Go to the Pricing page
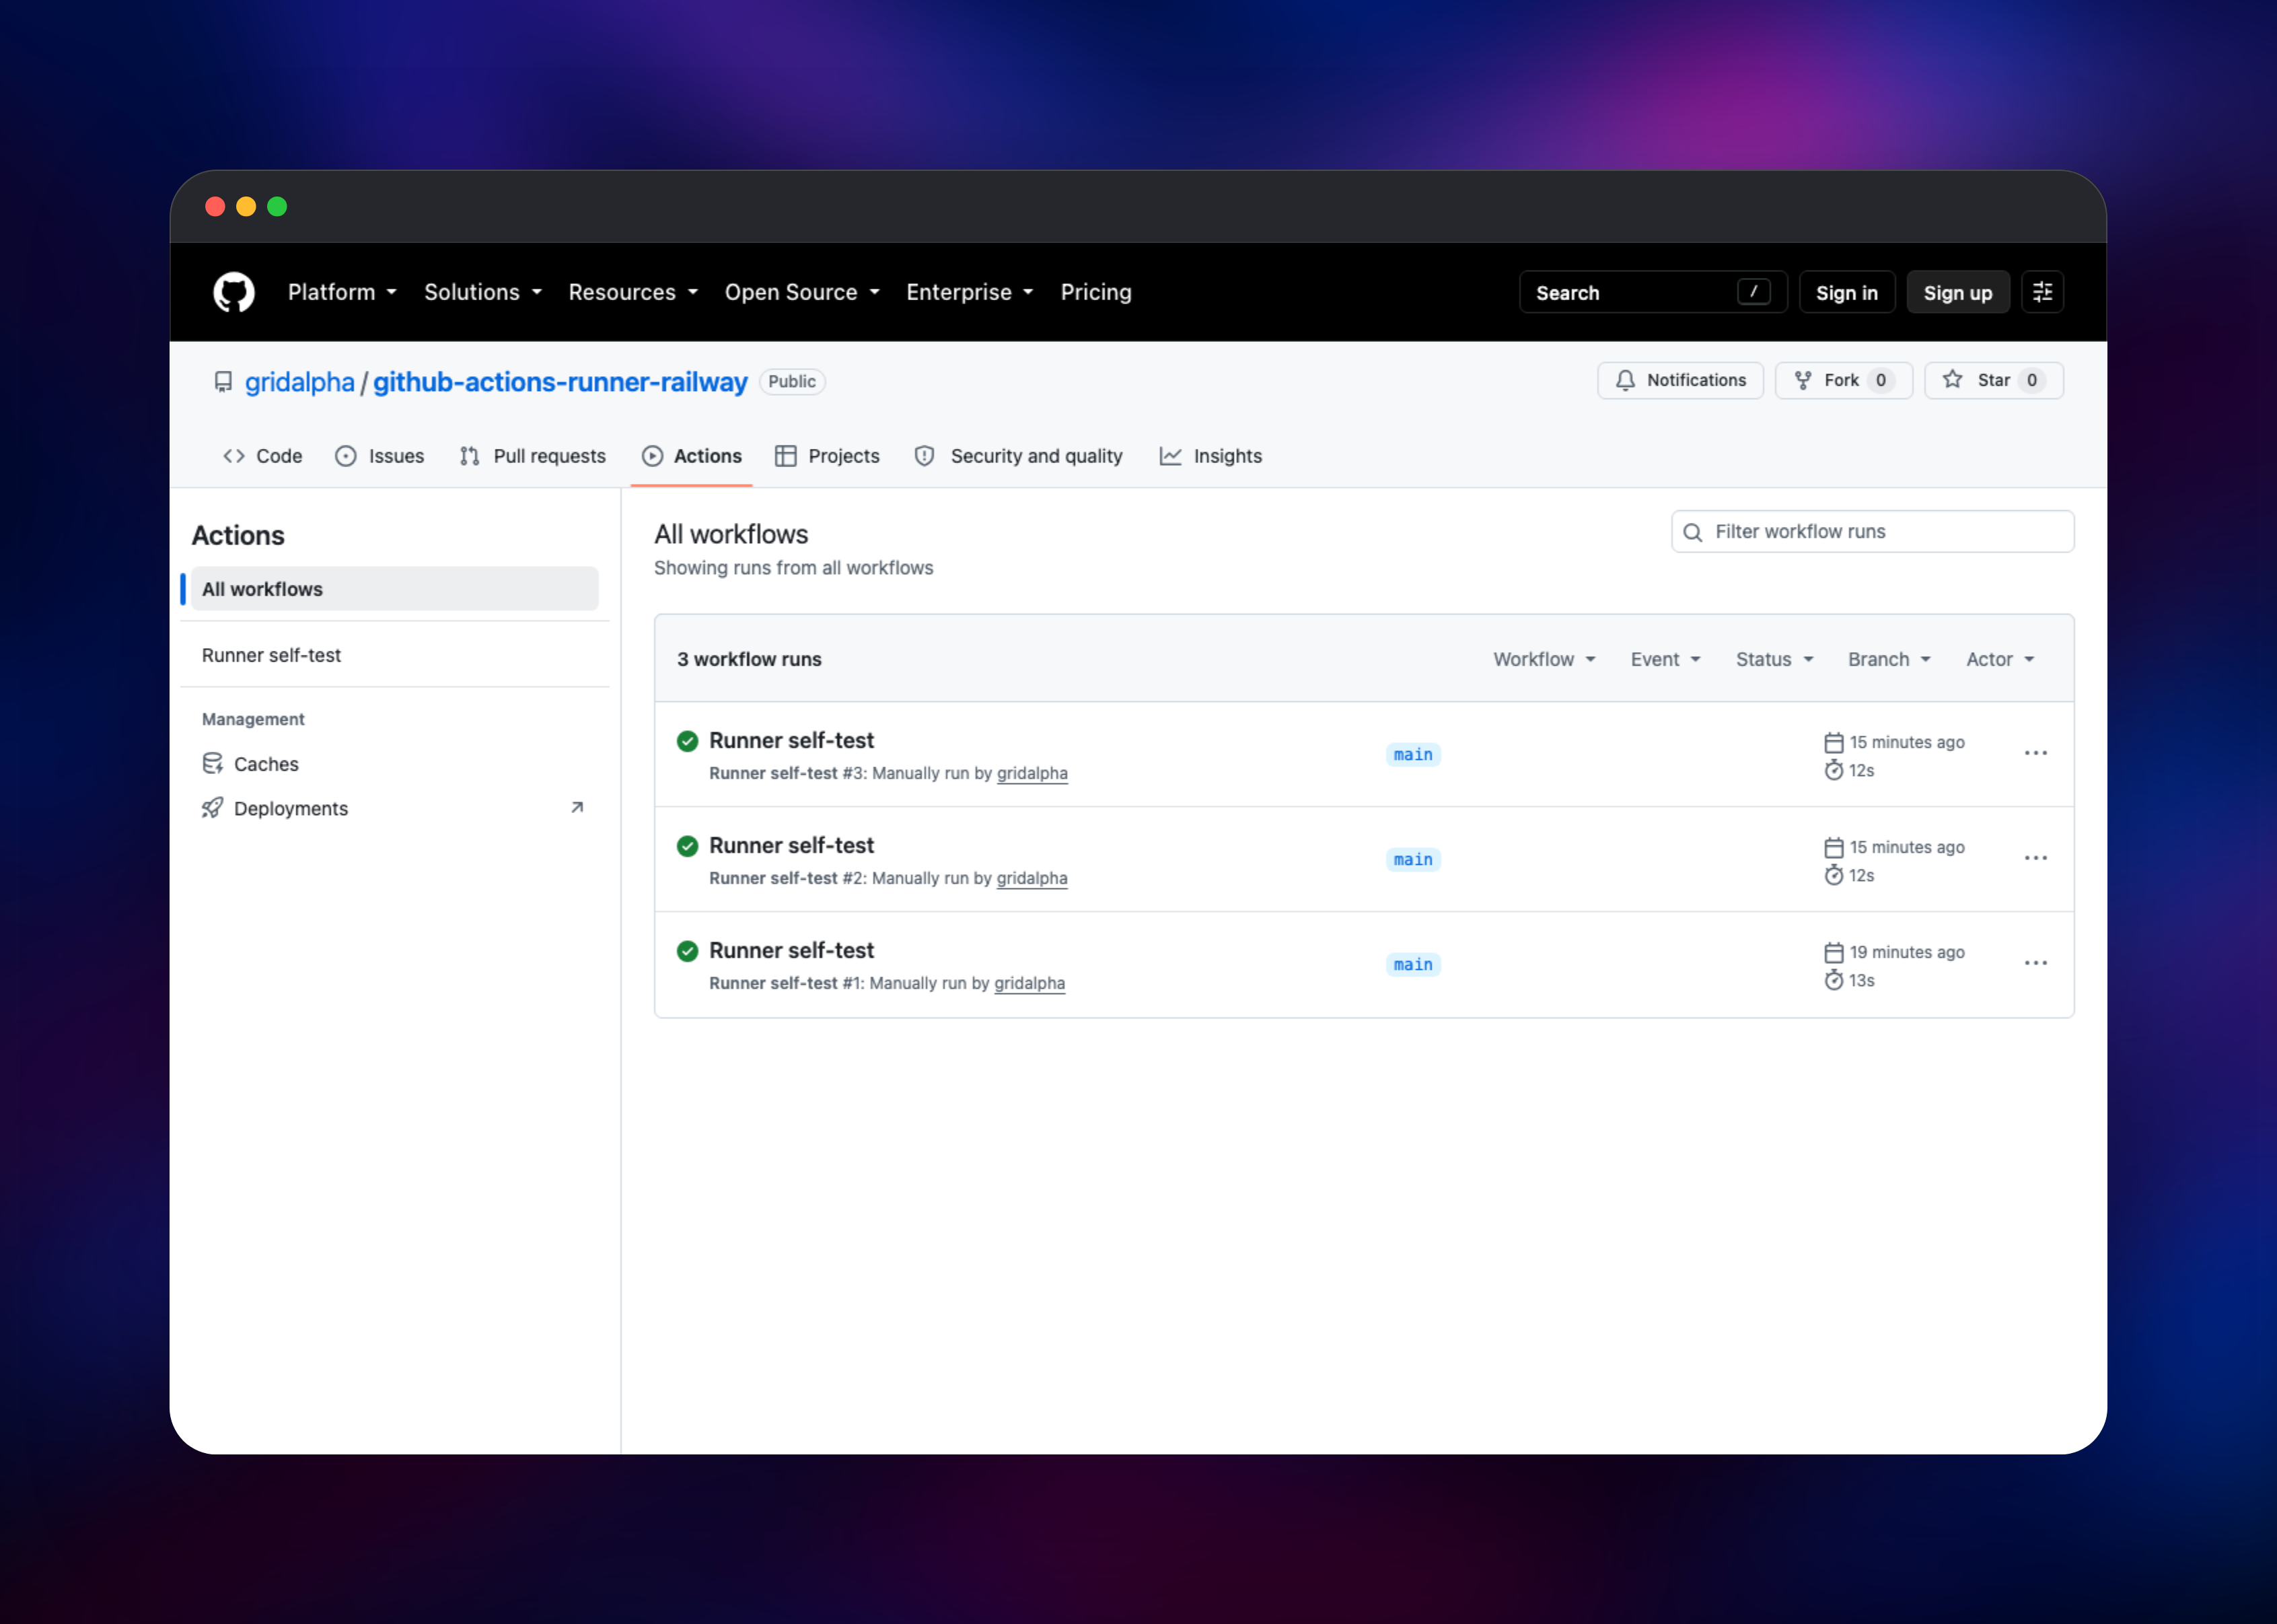The width and height of the screenshot is (2277, 1624). point(1095,292)
